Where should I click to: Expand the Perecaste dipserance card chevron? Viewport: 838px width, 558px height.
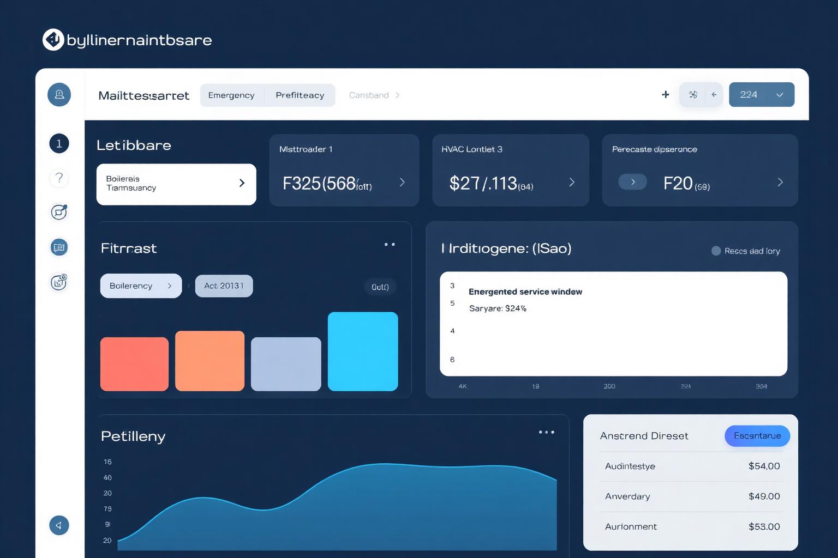coord(780,183)
